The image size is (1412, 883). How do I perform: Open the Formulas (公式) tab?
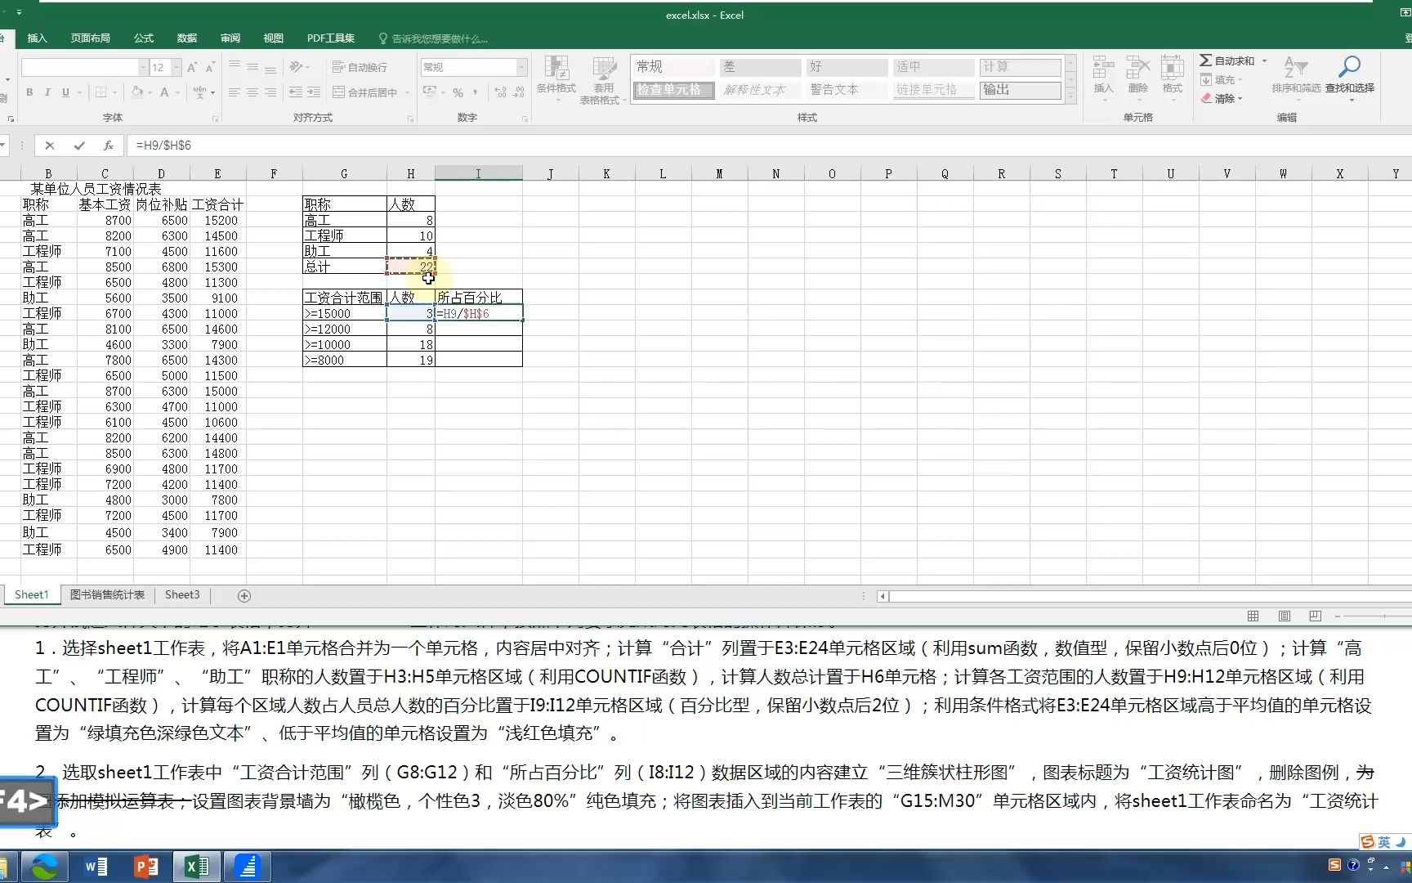(144, 38)
